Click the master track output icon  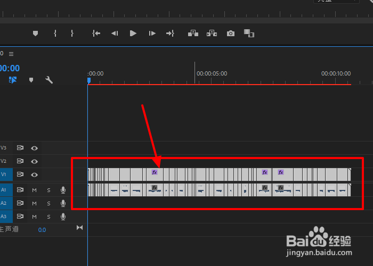pos(80,228)
